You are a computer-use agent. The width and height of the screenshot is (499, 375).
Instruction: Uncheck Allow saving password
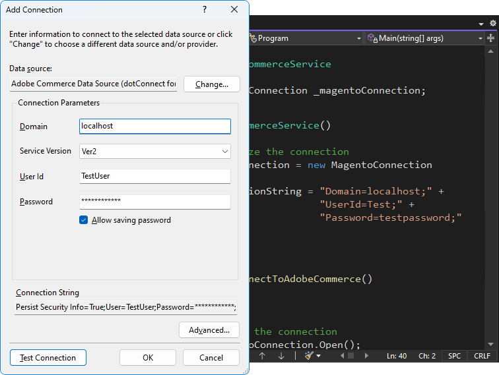(x=83, y=220)
